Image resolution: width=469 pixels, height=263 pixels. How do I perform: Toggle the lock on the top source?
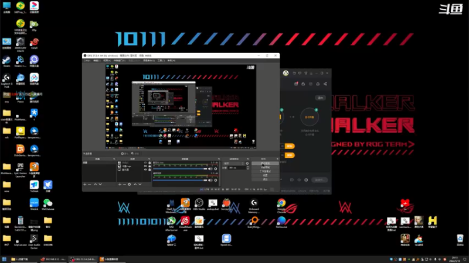[x=150, y=162]
